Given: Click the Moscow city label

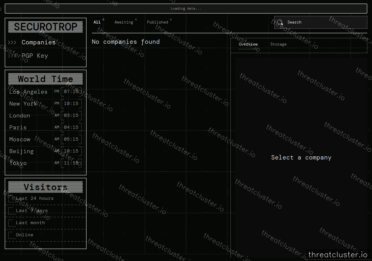Looking at the screenshot, I should (20, 139).
